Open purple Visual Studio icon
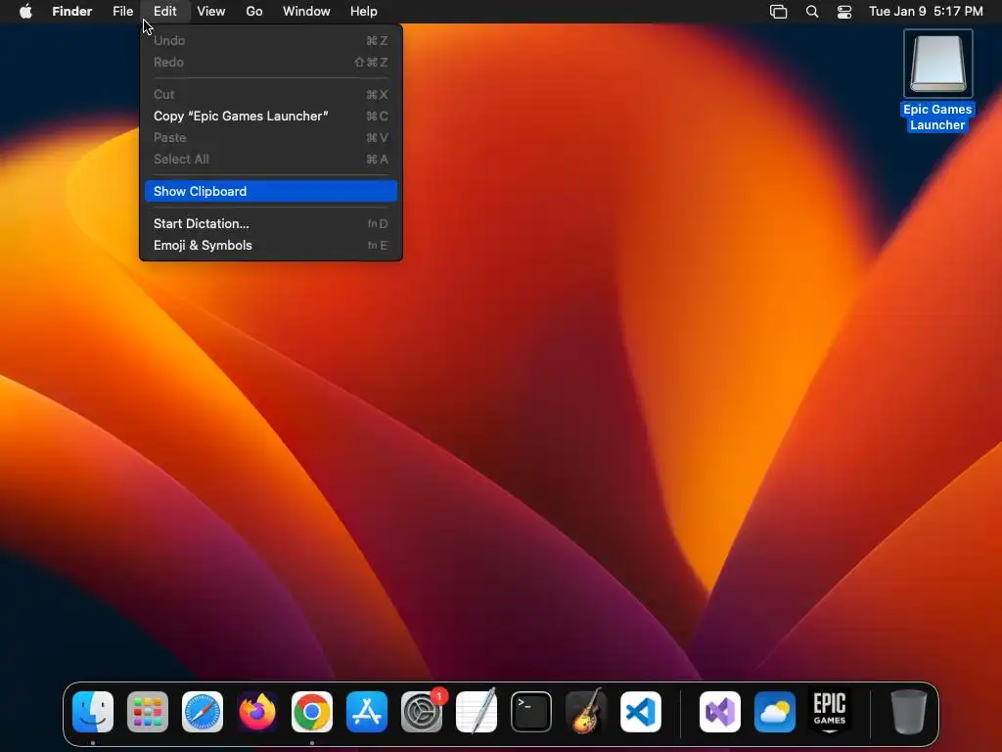 point(720,712)
